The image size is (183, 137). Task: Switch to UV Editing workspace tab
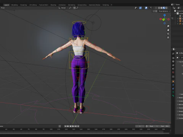[x=33, y=5]
